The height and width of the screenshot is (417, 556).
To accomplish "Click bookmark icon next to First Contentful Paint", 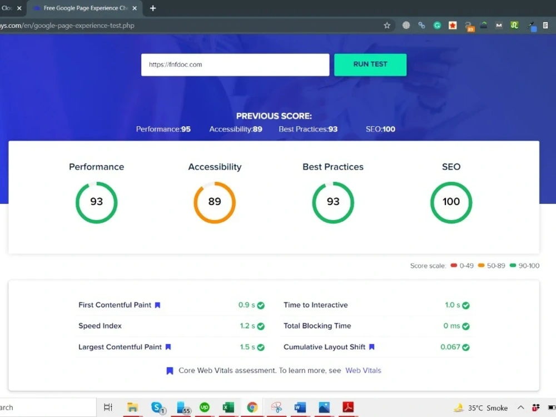I will [x=158, y=305].
